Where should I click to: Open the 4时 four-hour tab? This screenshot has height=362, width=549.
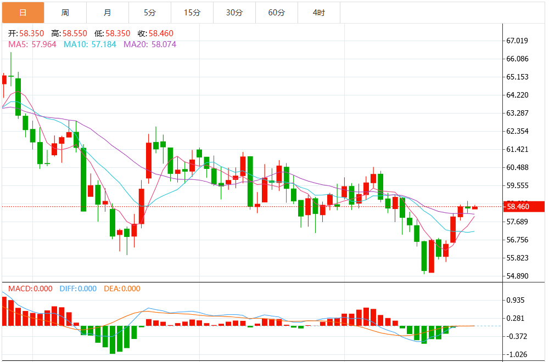tap(319, 13)
